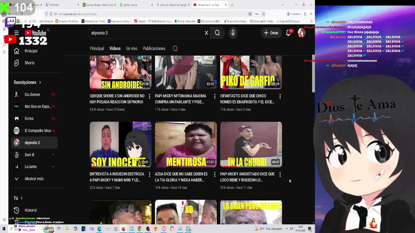Open Dani B subscription

pyautogui.click(x=34, y=155)
